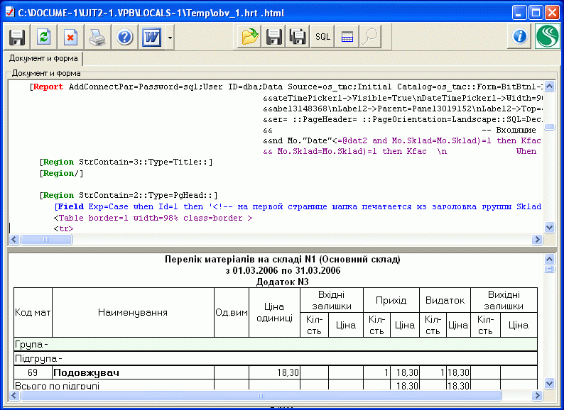
Task: Click the code pane scroll down arrow
Action: click(549, 227)
